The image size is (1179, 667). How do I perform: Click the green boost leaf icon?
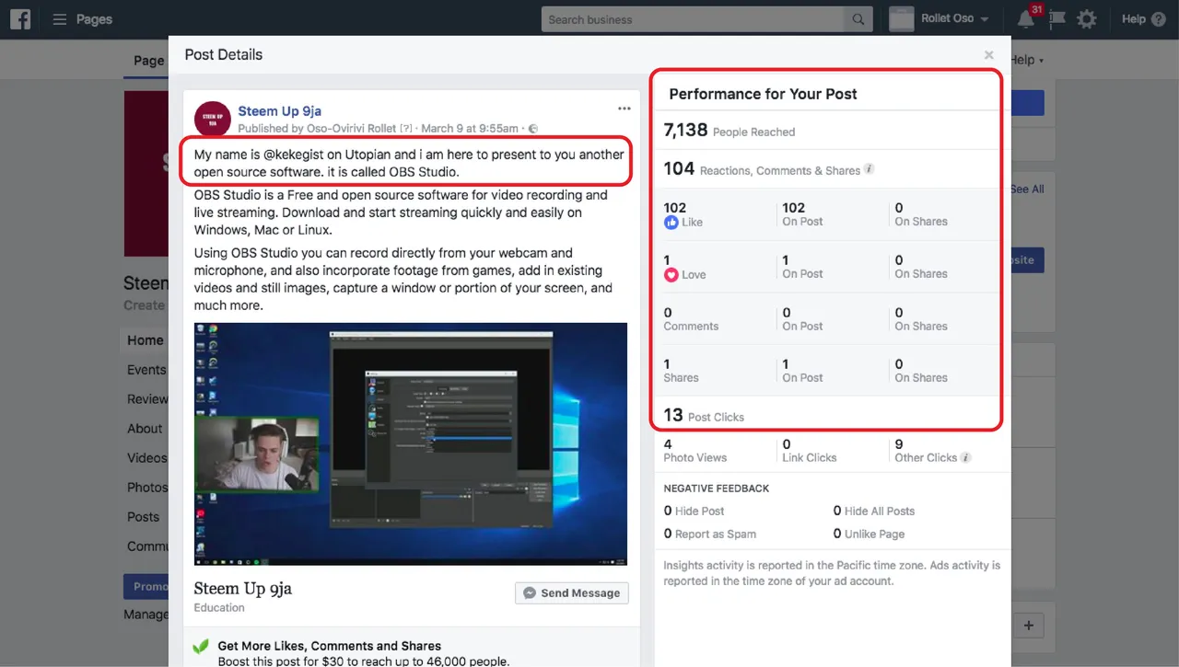tap(200, 647)
